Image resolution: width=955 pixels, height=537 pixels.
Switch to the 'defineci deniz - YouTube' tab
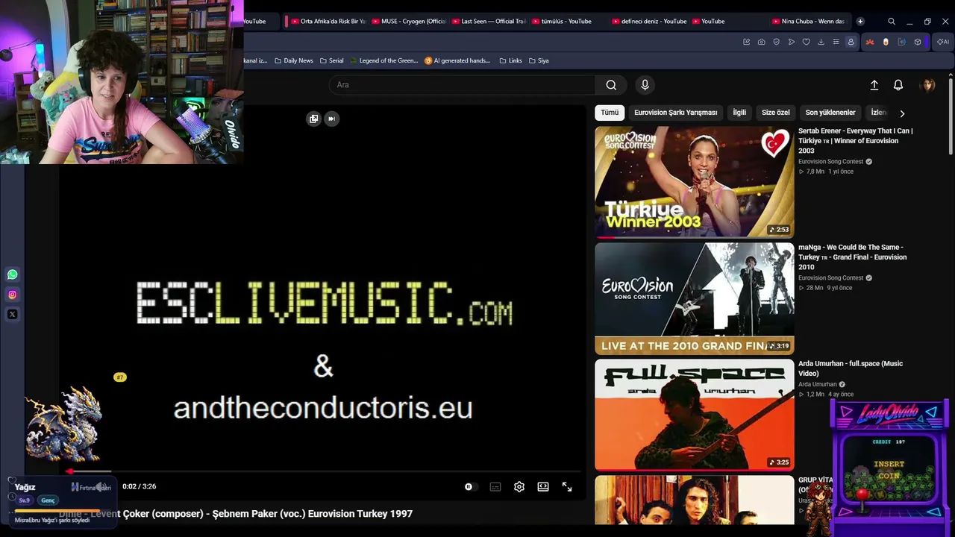pyautogui.click(x=649, y=21)
